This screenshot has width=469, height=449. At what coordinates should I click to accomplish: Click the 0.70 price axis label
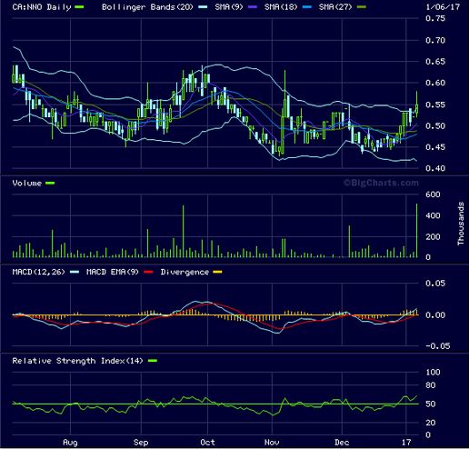pos(435,40)
